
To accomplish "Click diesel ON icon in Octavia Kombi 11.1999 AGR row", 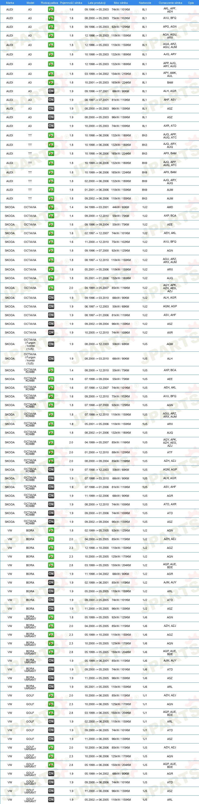I will (51, 496).
